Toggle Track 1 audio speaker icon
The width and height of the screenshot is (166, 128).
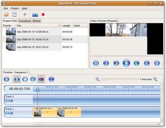coord(11,113)
